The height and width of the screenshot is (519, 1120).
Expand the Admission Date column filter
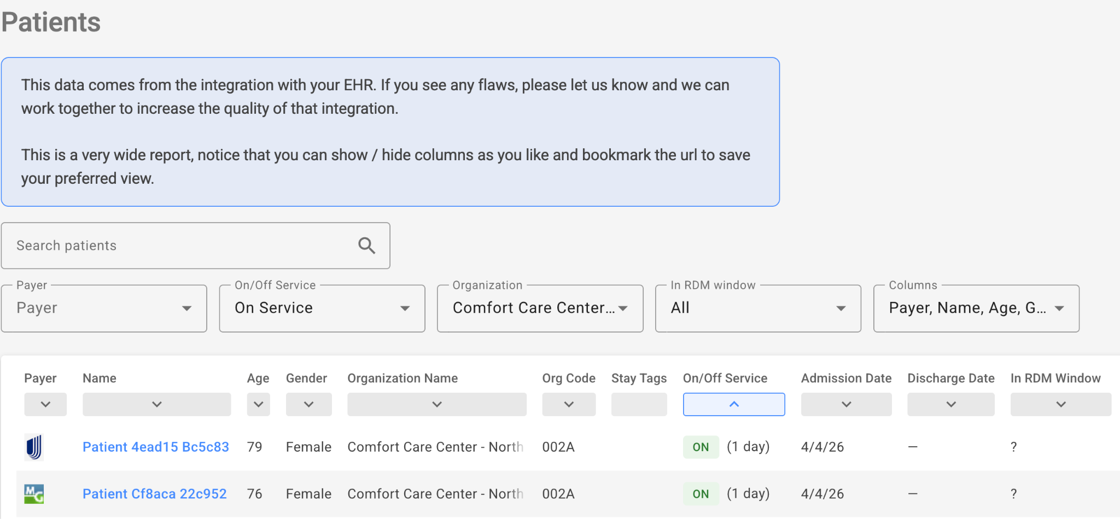coord(846,404)
